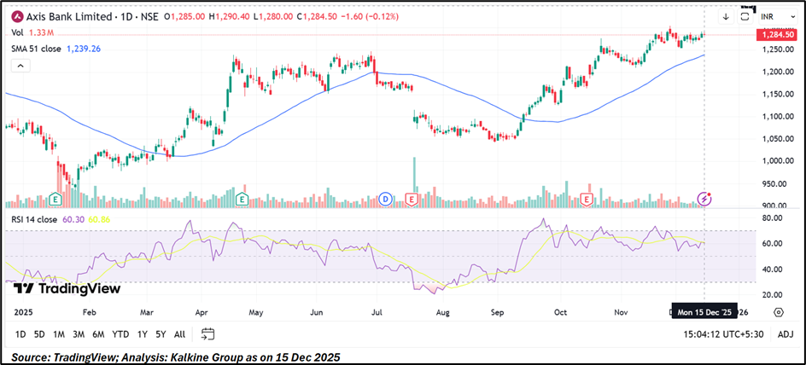Click the first green earnings 'E' marker
806x365 pixels.
point(55,199)
